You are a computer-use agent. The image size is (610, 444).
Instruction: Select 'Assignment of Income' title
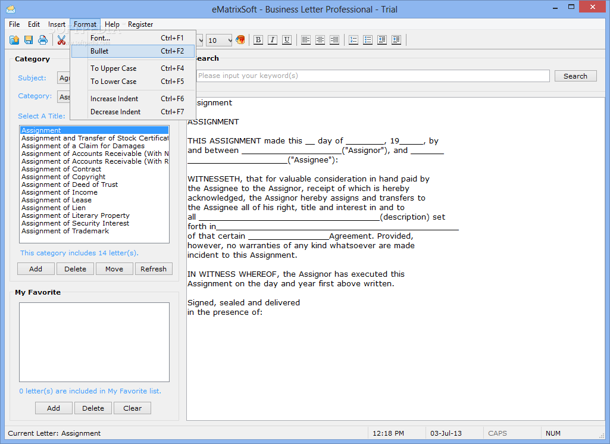[95, 192]
